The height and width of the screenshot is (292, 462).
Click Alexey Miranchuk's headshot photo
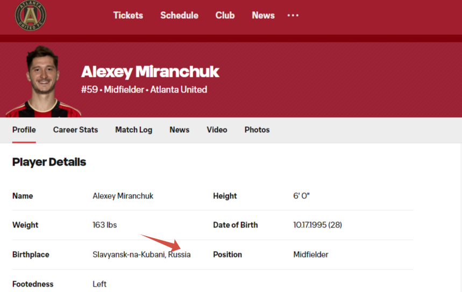(x=43, y=81)
